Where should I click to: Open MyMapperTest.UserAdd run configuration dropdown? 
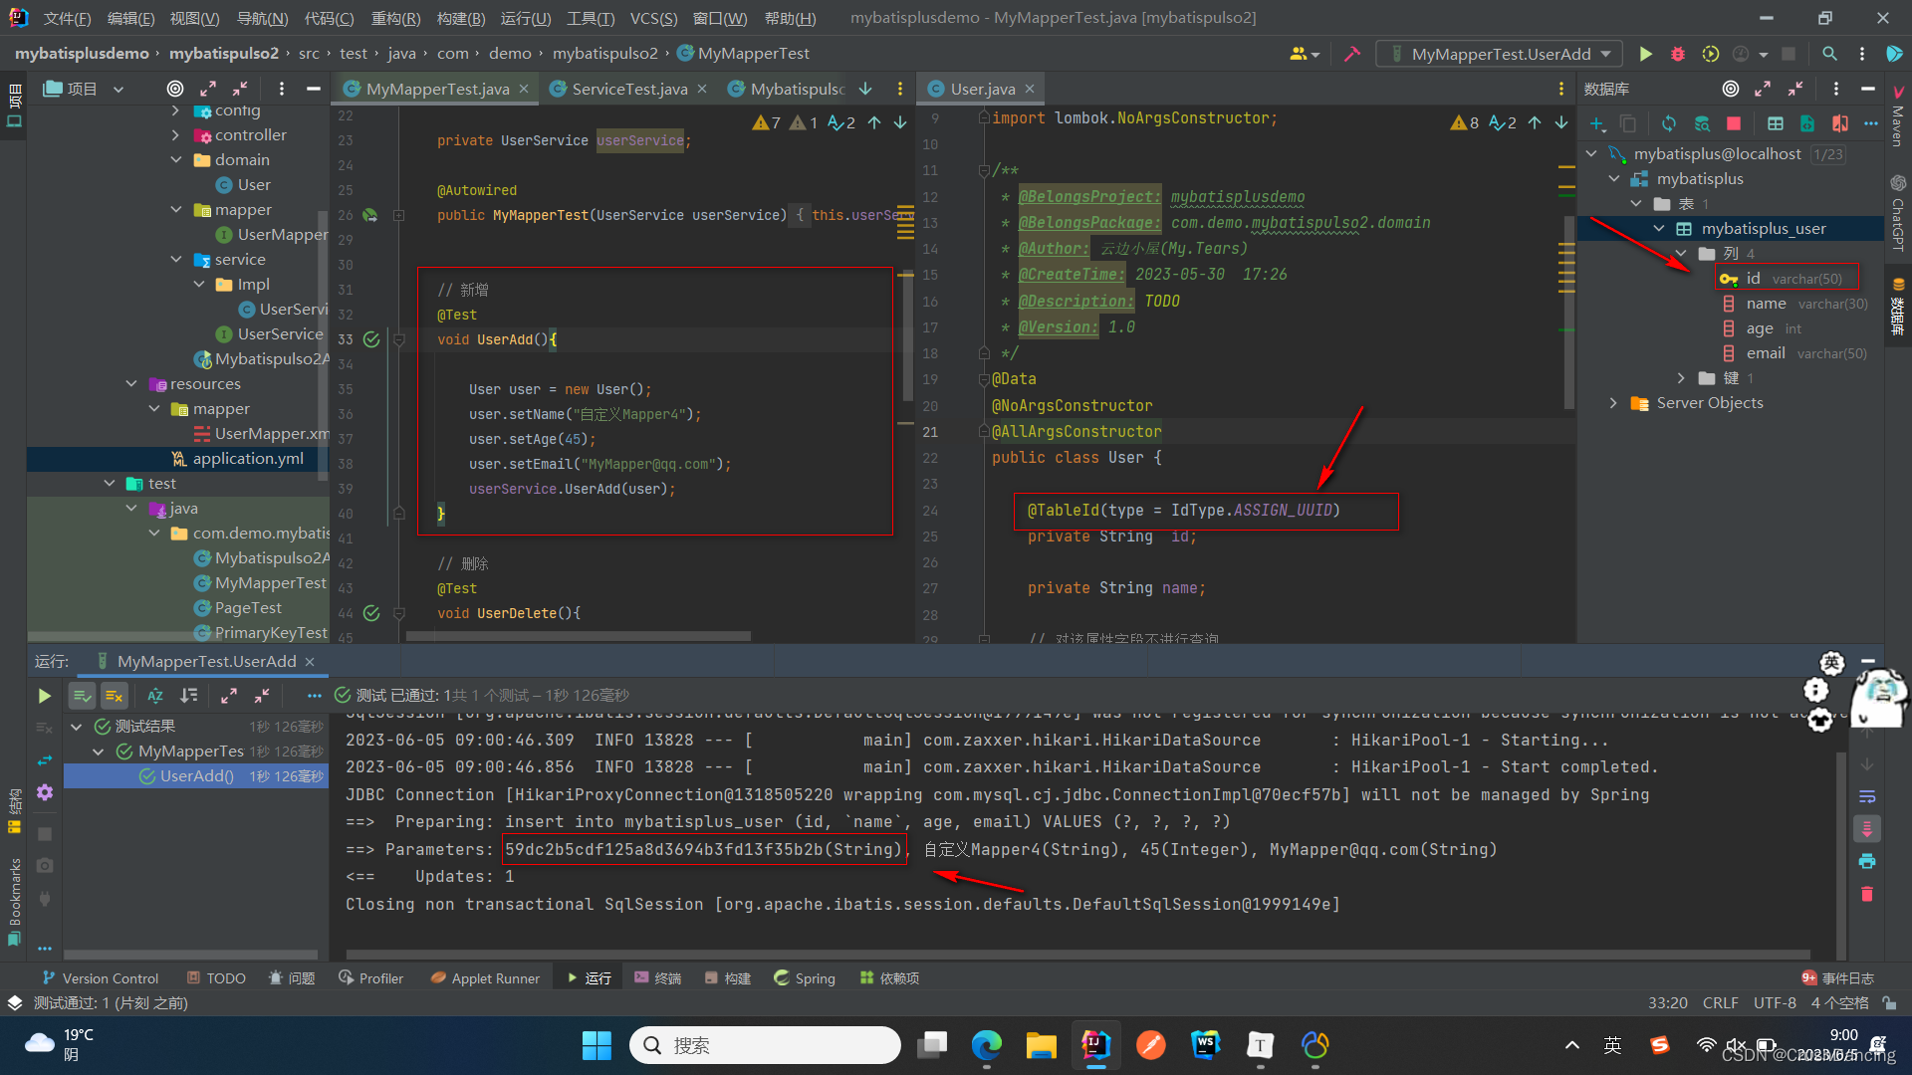click(1501, 54)
